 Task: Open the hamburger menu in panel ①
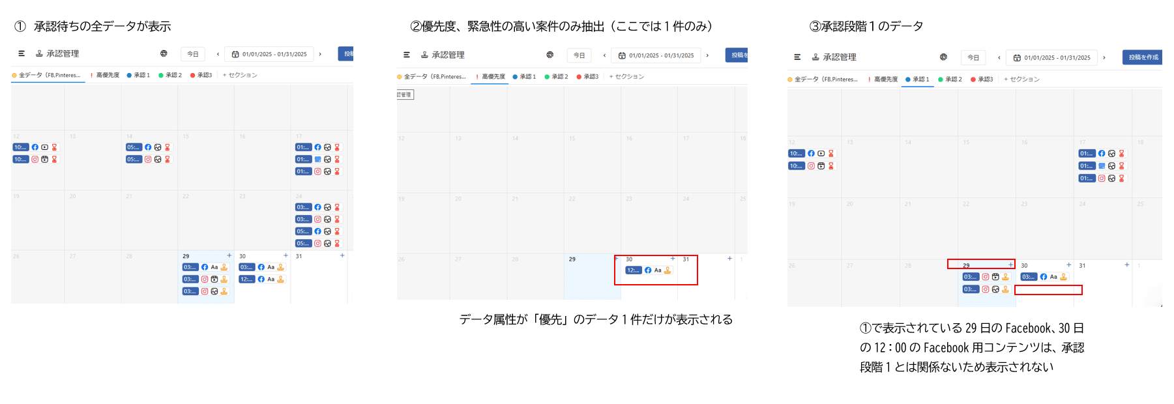pos(22,53)
